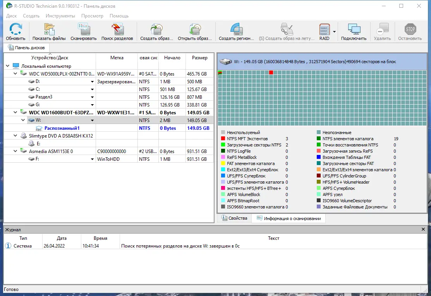
Task: Click the WDC WD5000LPLX drive icon
Action: coord(24,74)
